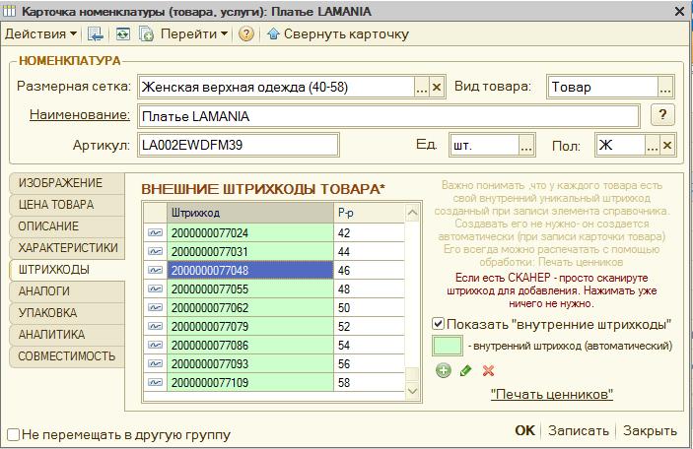The width and height of the screenshot is (693, 449).
Task: Click the Р-р column header
Action: (x=369, y=213)
